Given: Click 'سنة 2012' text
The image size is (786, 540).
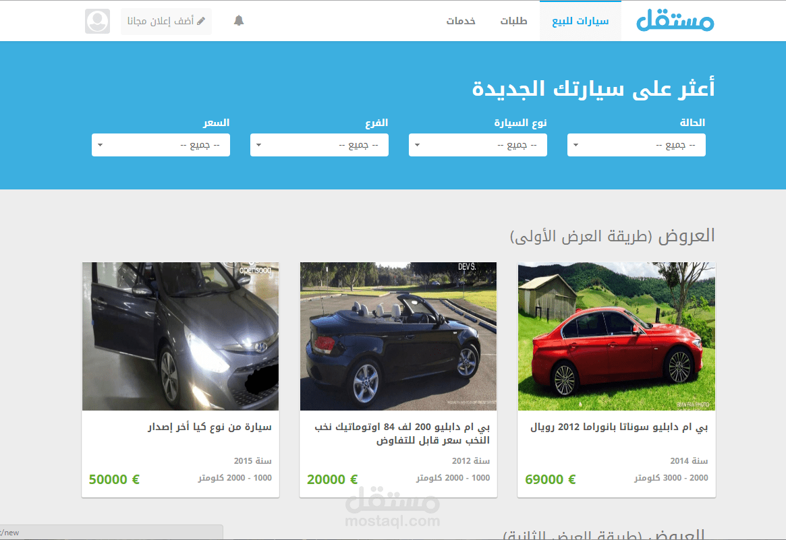Looking at the screenshot, I should [471, 460].
